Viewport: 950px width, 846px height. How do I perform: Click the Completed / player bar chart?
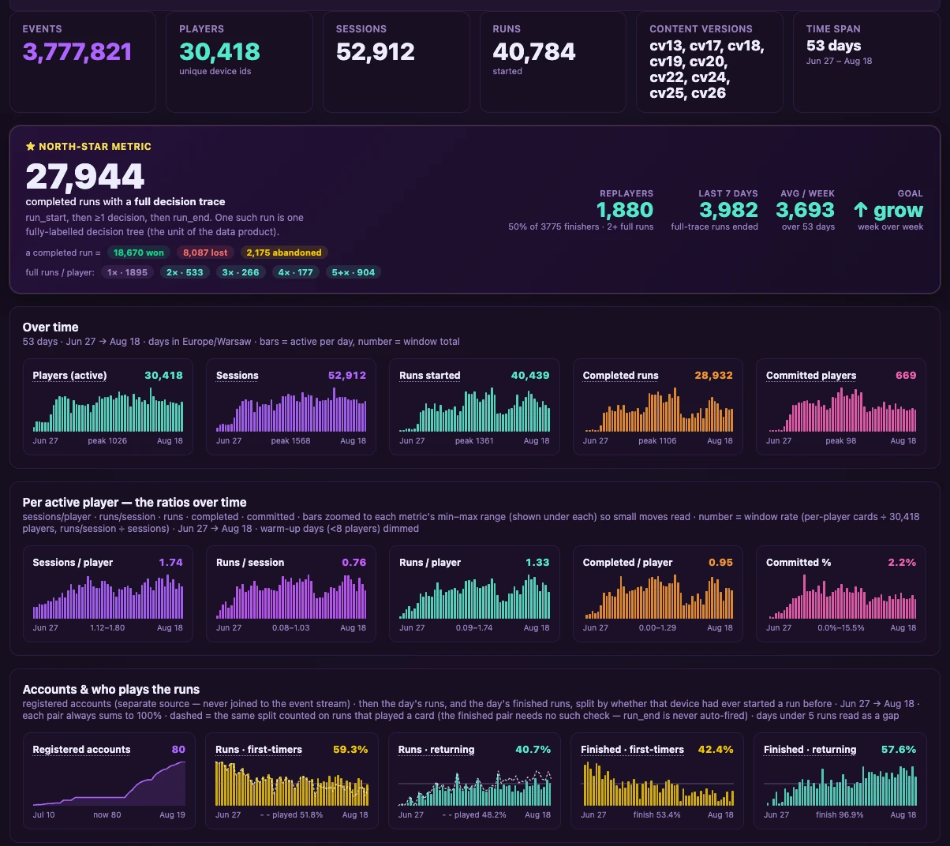tap(658, 597)
